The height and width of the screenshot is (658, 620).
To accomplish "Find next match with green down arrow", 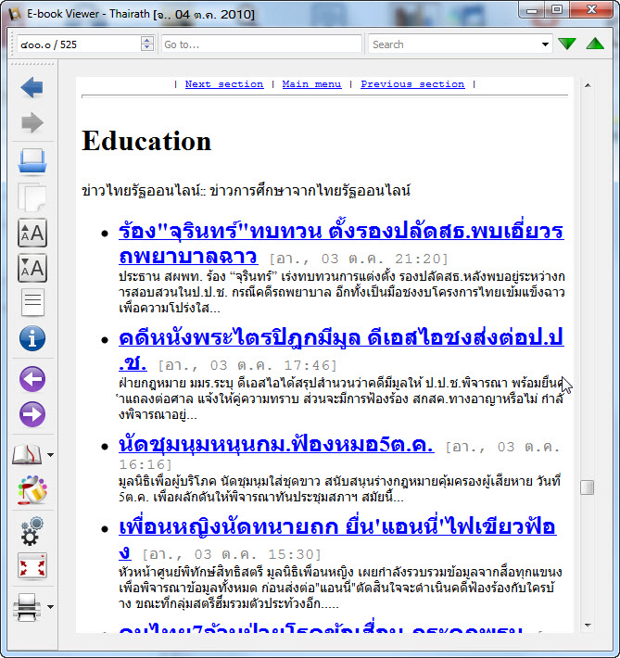I will tap(567, 44).
